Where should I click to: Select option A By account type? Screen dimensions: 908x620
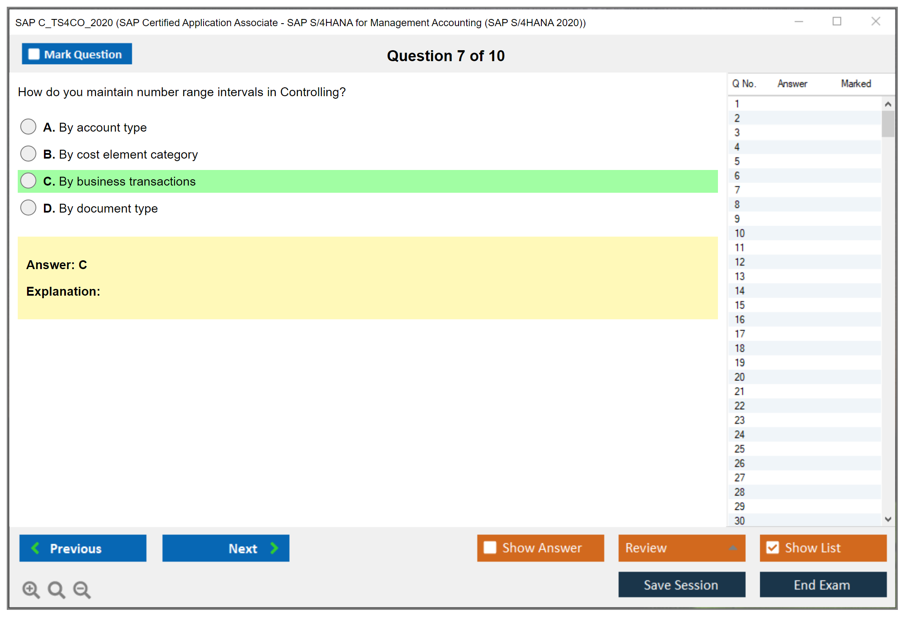(x=28, y=127)
